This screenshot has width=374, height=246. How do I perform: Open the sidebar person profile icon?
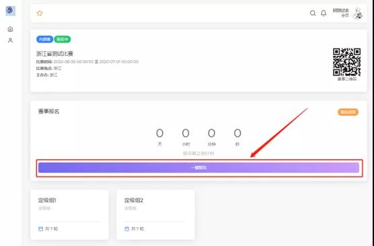(10, 40)
